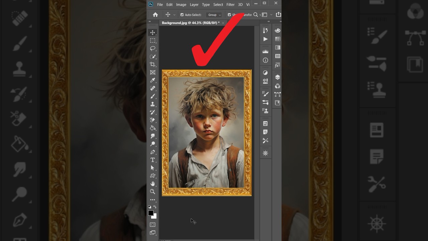The height and width of the screenshot is (241, 428).
Task: Open the Color panel palette icon
Action: (278, 30)
